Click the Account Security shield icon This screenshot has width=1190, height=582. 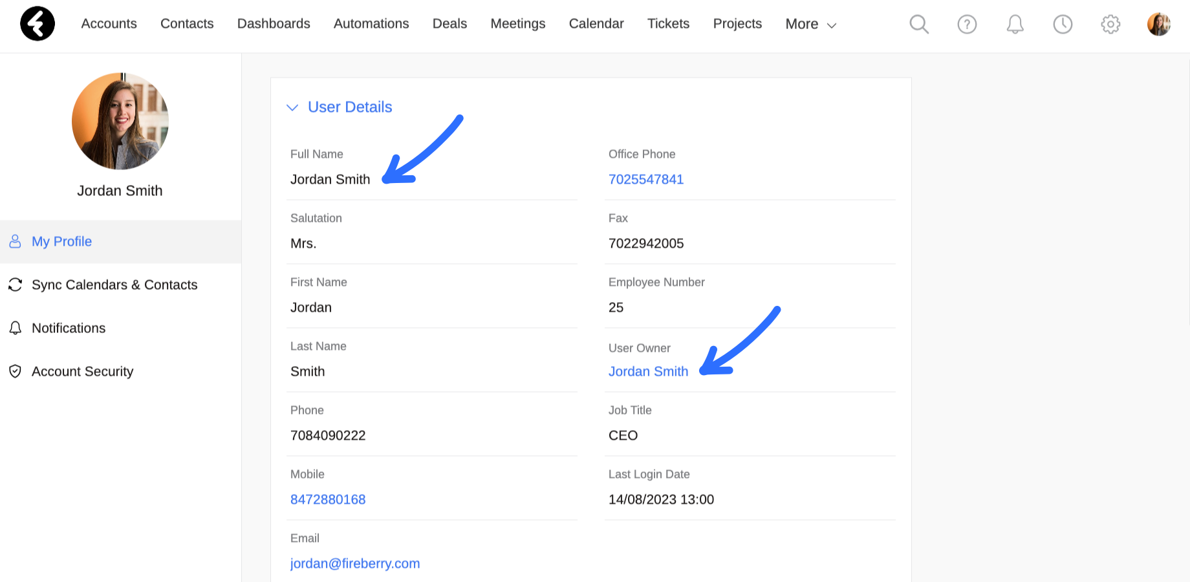(15, 371)
